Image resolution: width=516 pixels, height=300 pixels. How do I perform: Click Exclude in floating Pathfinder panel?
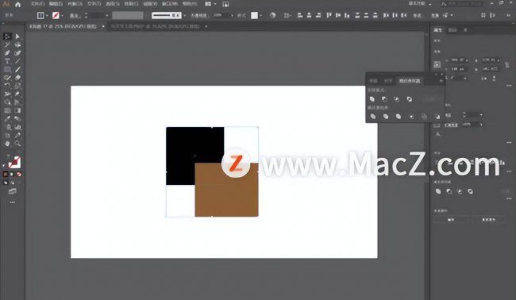[409, 99]
